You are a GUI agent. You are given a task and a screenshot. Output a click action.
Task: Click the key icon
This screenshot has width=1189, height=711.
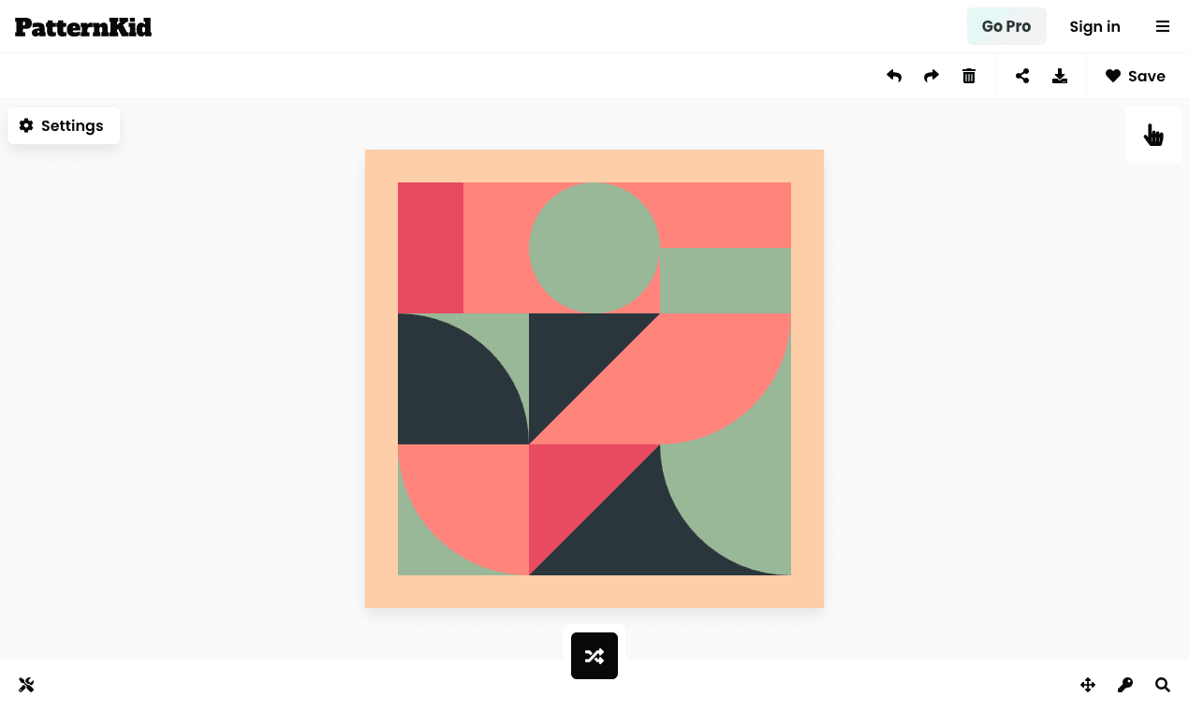pos(1125,685)
